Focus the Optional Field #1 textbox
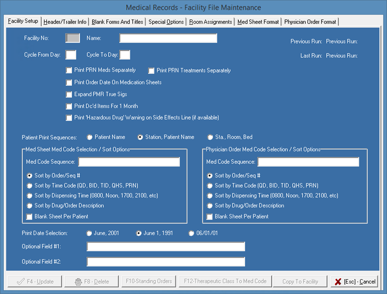This screenshot has width=387, height=294. [166, 247]
